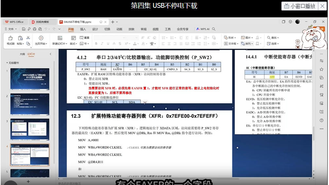Viewport: 329px width, 185px height.
Task: Open the 文件 (File) menu dropdown
Action: coord(11,29)
